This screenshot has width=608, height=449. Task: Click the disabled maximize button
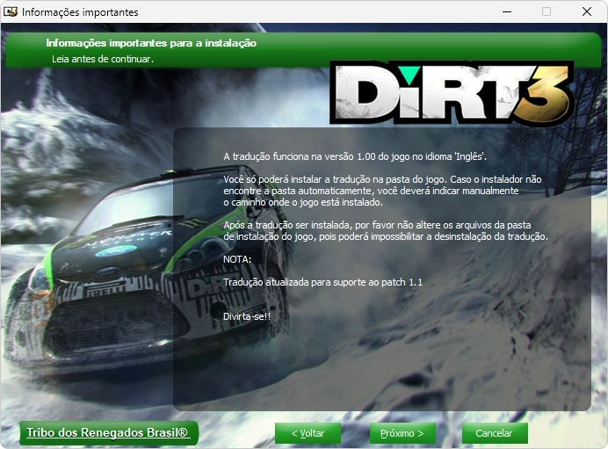coord(546,11)
